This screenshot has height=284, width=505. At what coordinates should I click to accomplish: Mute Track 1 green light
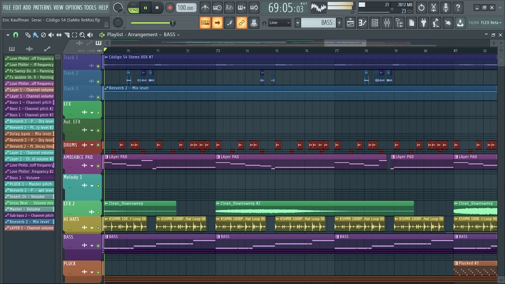[x=98, y=66]
